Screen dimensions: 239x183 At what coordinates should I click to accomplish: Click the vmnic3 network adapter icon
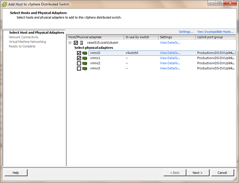(x=84, y=69)
